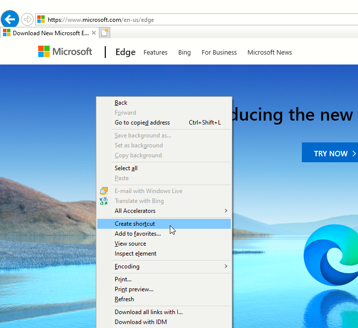This screenshot has width=358, height=328.
Task: Click the E-mail with Windows Live icon
Action: [x=104, y=191]
